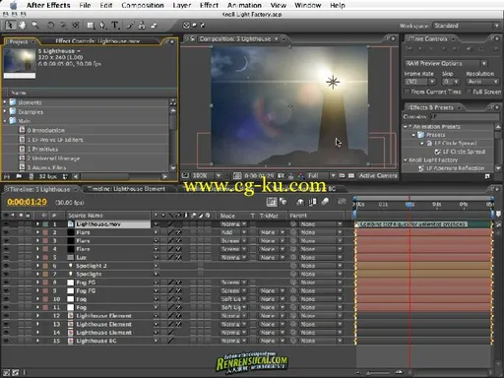Click the Name column header in Project panel
This screenshot has height=378, width=504.
coord(19,93)
